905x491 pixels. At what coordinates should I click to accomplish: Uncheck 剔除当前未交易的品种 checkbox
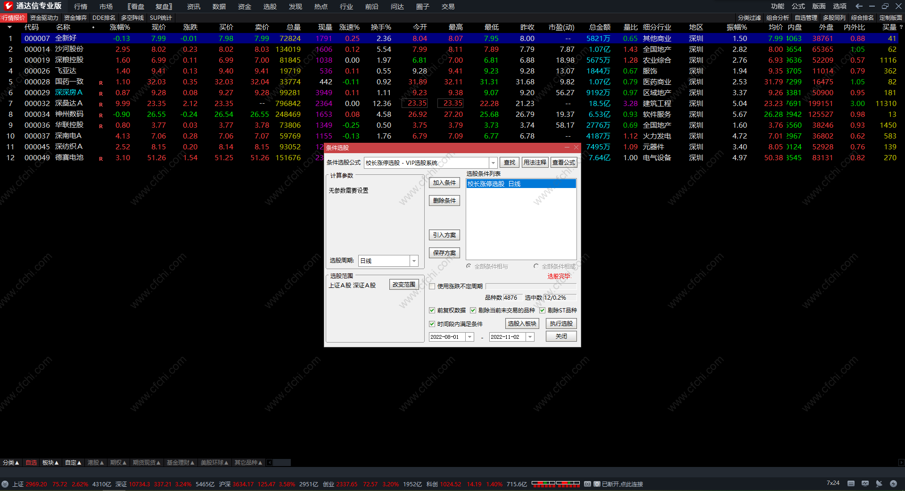tap(473, 310)
